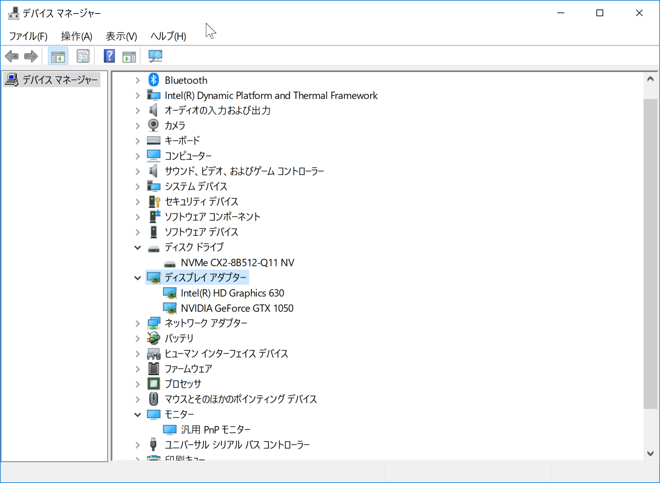Toggle the console tree pane icon
The image size is (660, 483).
coord(58,56)
